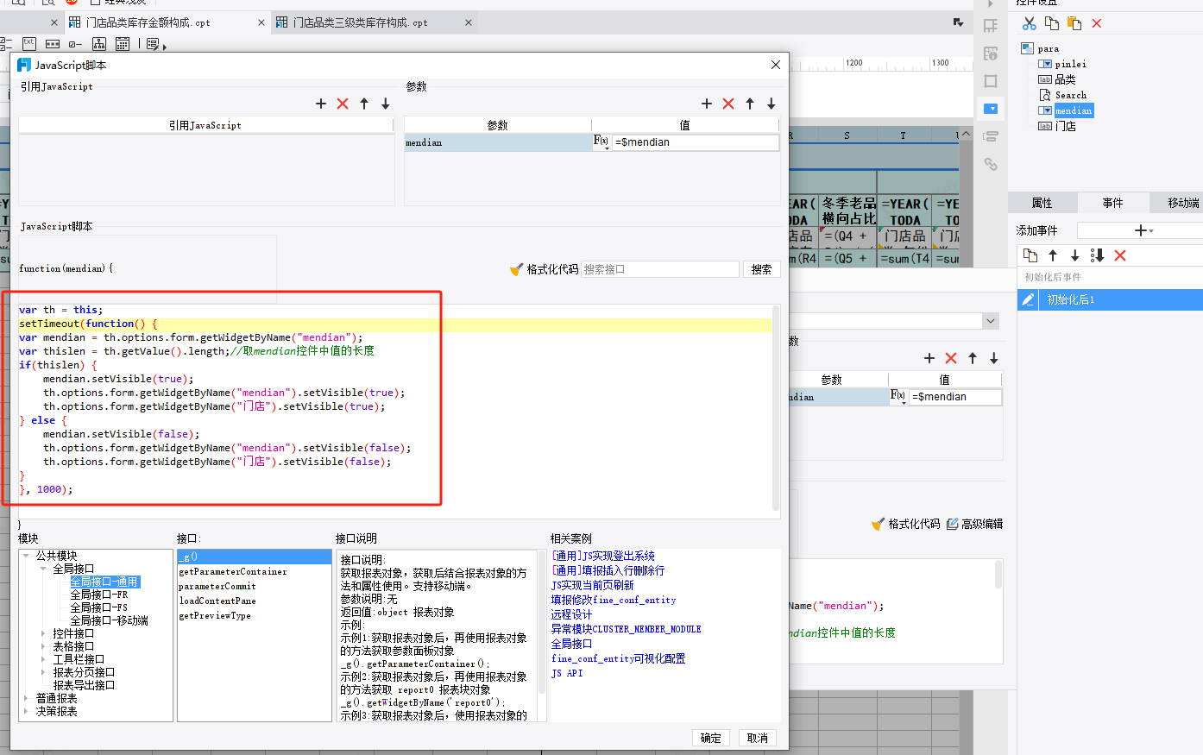The height and width of the screenshot is (755, 1203).
Task: Collapse the 全局接口 tree node
Action: [43, 569]
